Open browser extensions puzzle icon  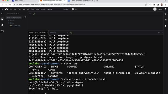(154, 5)
